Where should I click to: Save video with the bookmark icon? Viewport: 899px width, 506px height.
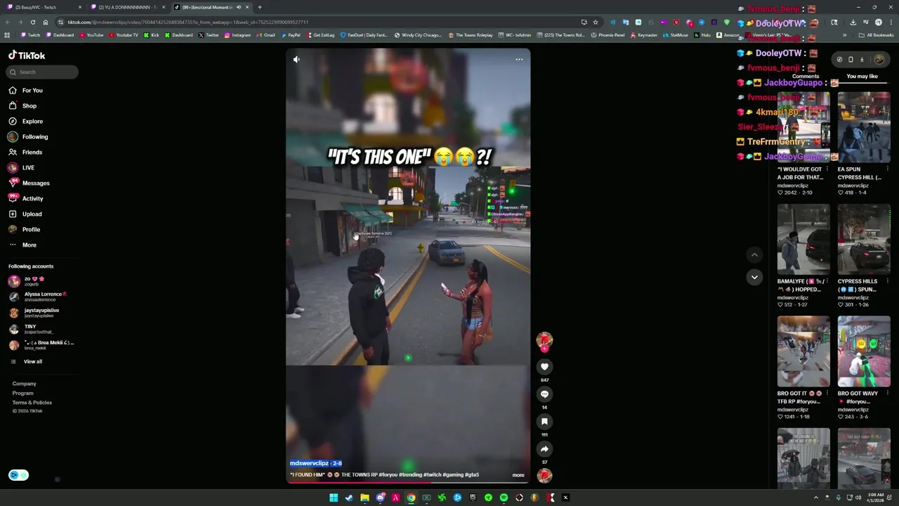click(544, 422)
